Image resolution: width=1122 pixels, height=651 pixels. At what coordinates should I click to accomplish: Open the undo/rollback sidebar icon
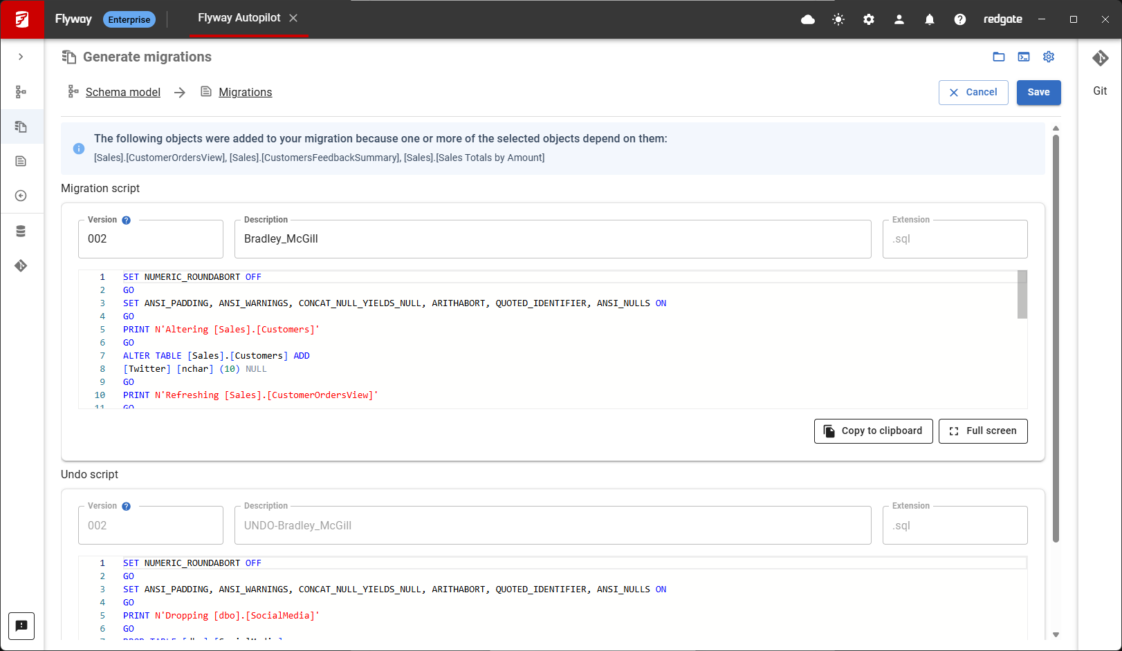point(21,196)
